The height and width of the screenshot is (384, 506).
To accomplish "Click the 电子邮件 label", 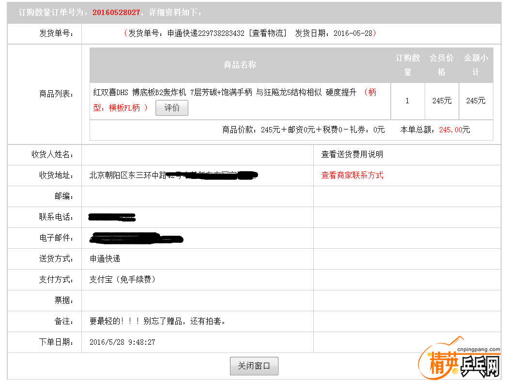I will (56, 238).
